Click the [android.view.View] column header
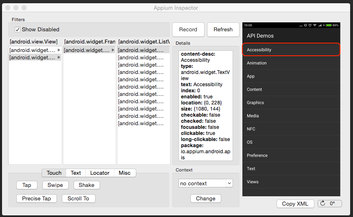 [x=33, y=41]
